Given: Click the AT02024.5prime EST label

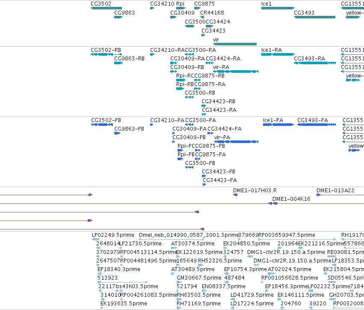Looking at the screenshot, I should pyautogui.click(x=290, y=270).
